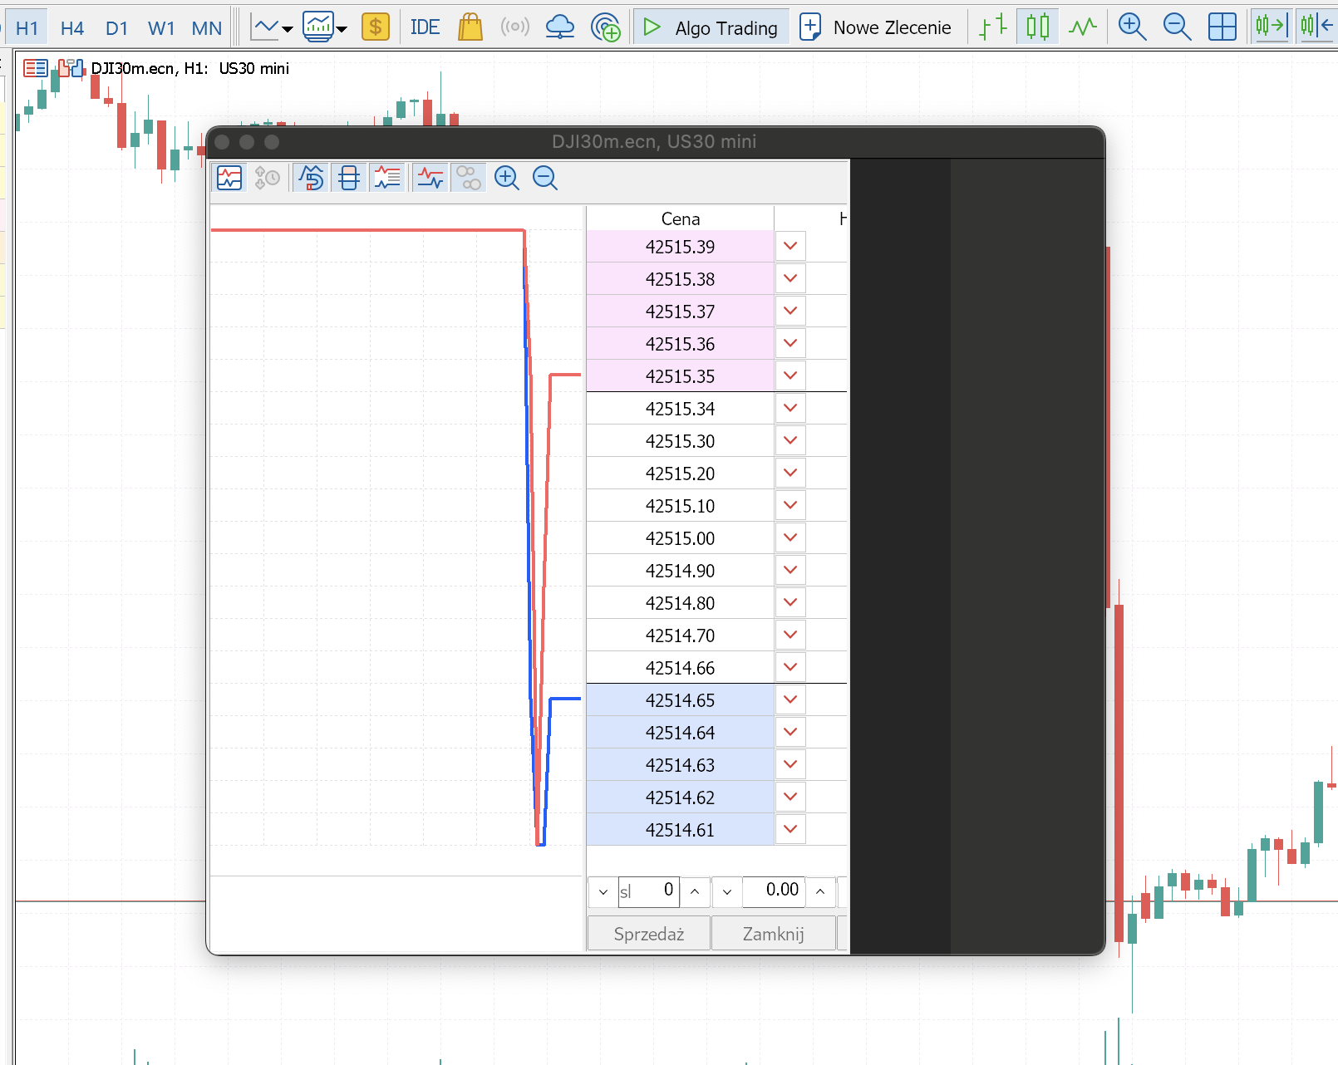
Task: Zoom out the main chart
Action: point(1177,27)
